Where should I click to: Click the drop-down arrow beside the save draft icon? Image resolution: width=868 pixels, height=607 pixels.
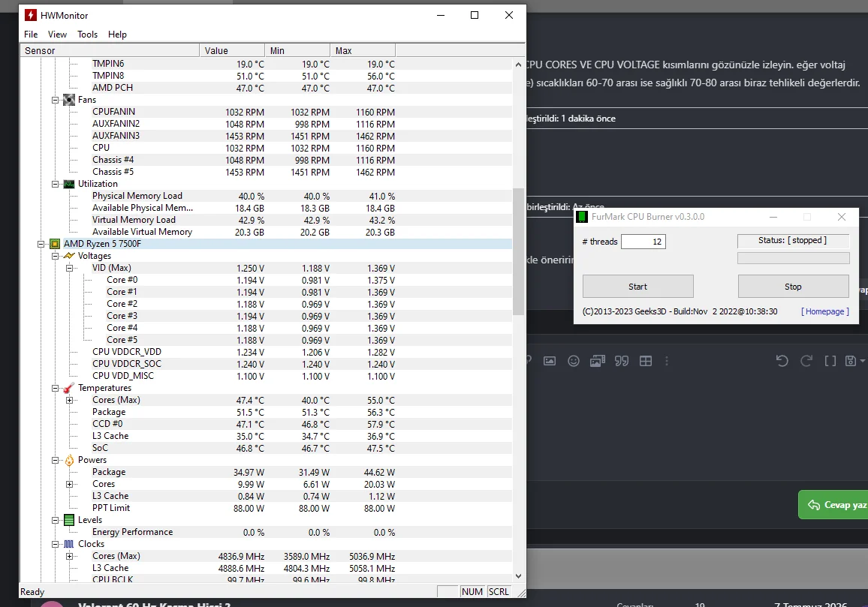tap(863, 362)
